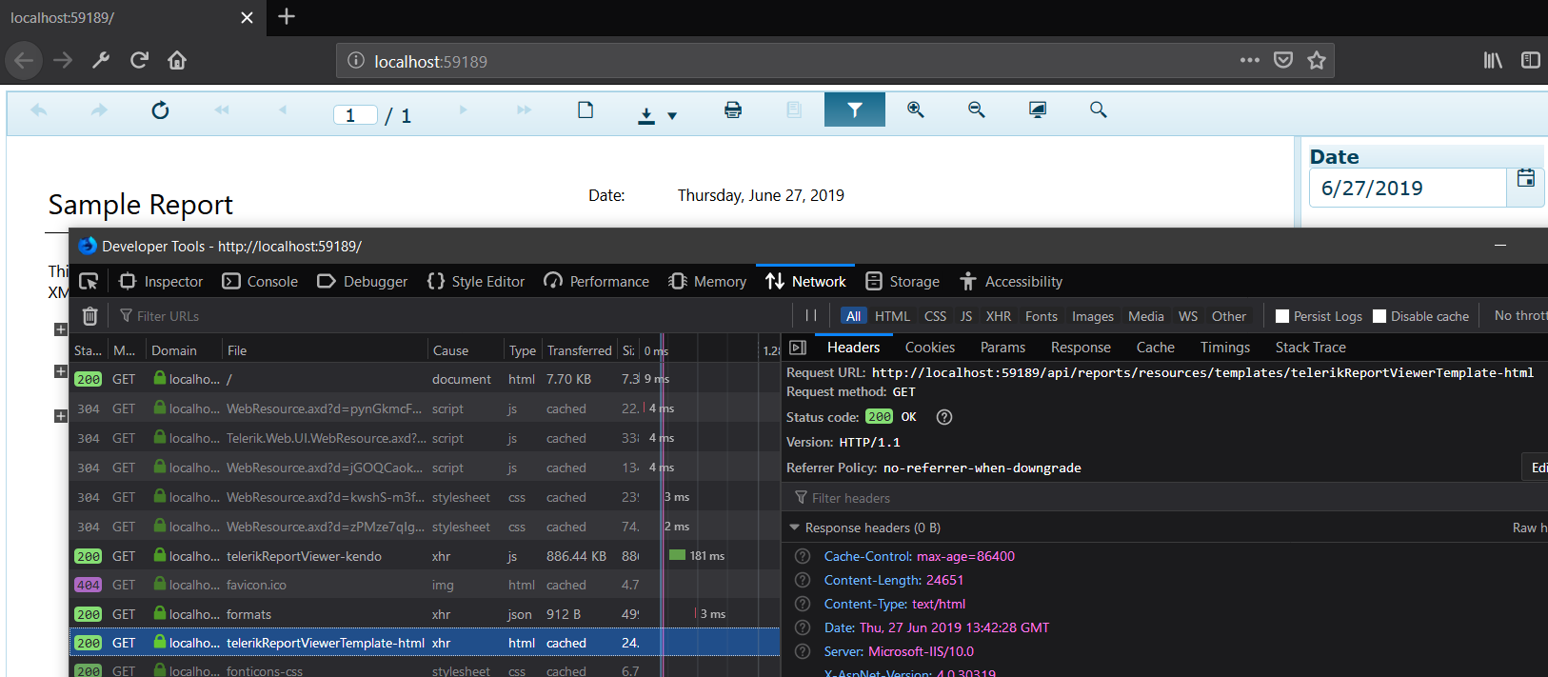Click the Raw headers button
Screen dimensions: 1548x677
click(1529, 528)
